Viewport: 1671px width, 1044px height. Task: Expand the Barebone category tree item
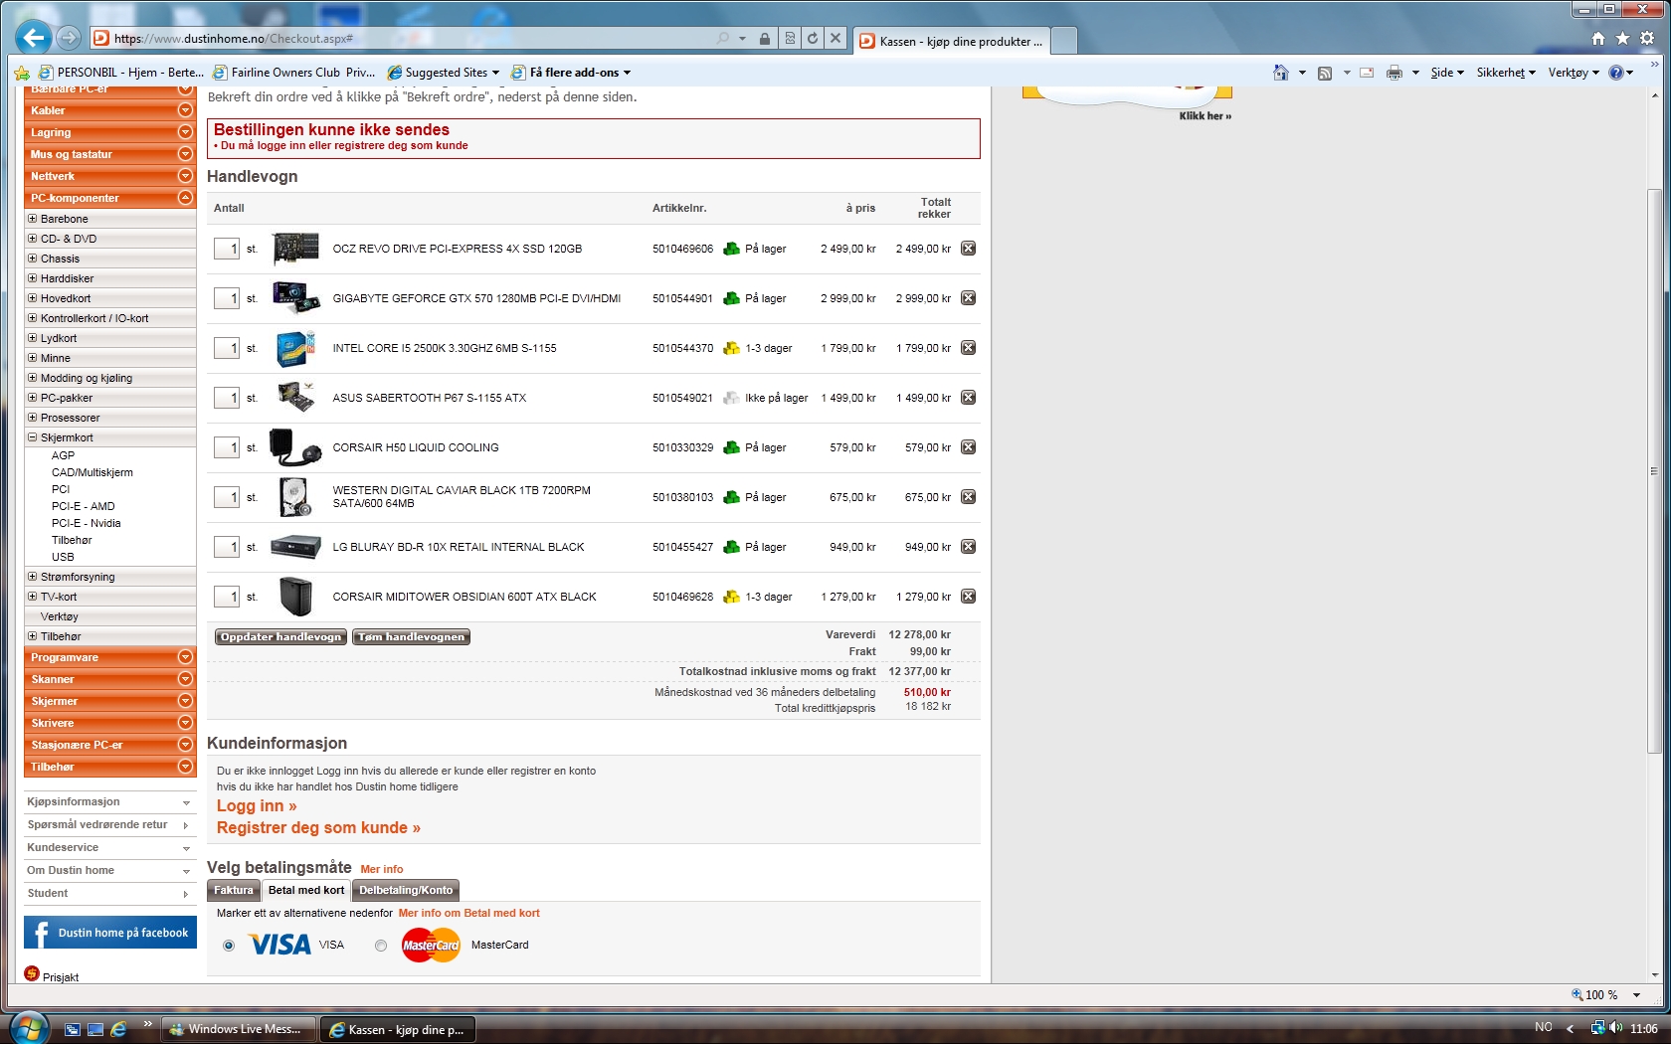tap(32, 219)
